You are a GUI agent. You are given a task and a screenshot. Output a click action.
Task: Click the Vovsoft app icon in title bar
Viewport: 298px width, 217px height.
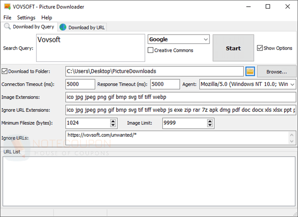click(7, 7)
